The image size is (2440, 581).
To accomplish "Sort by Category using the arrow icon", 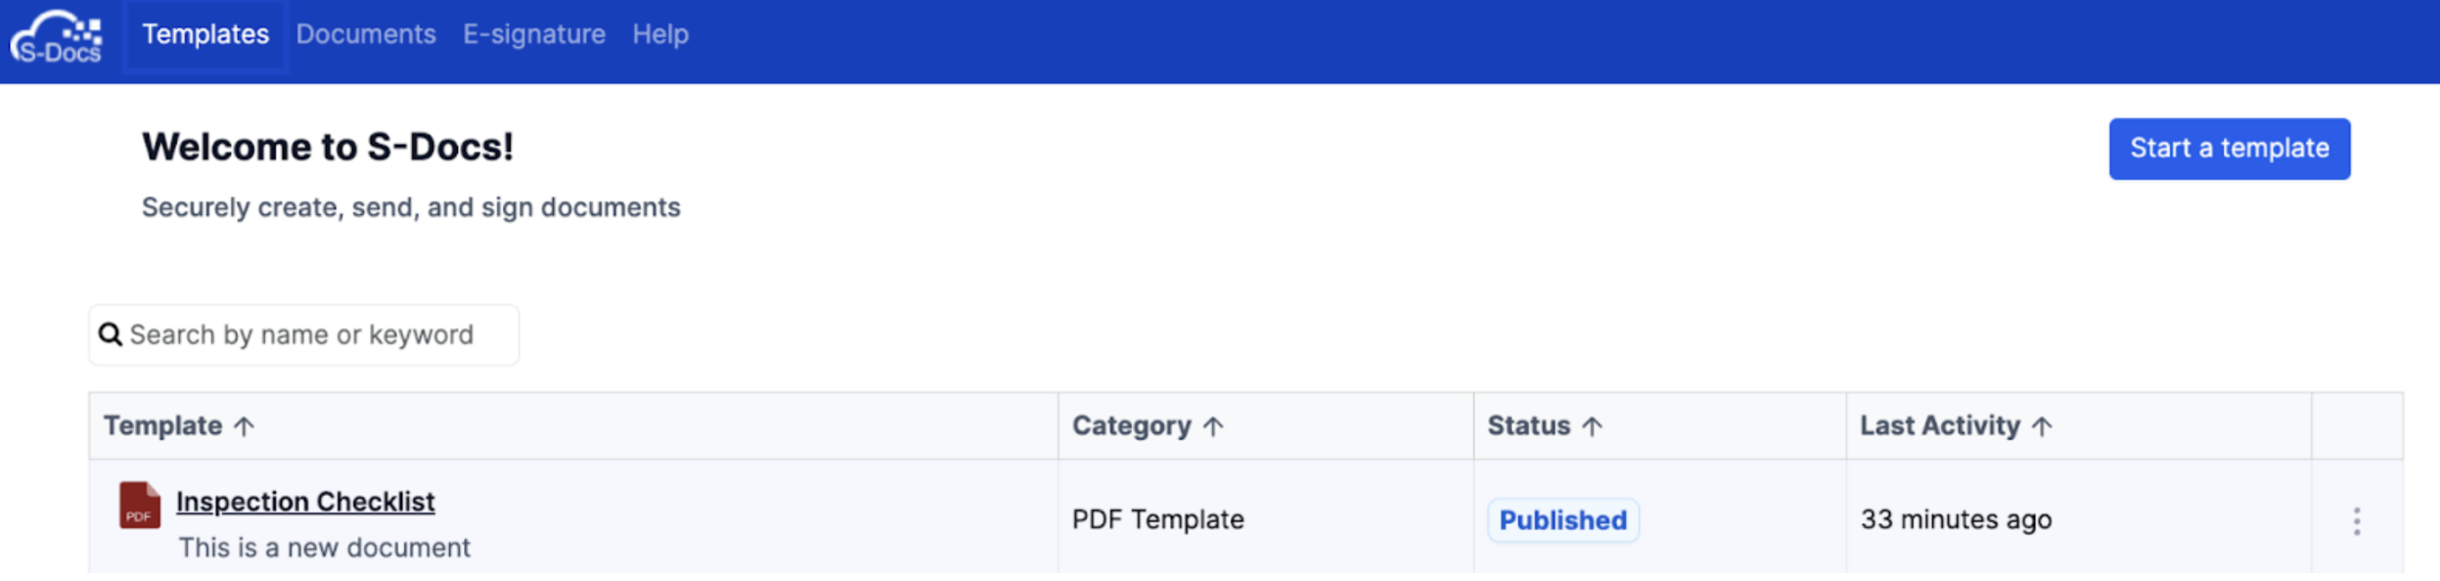I will [1213, 426].
